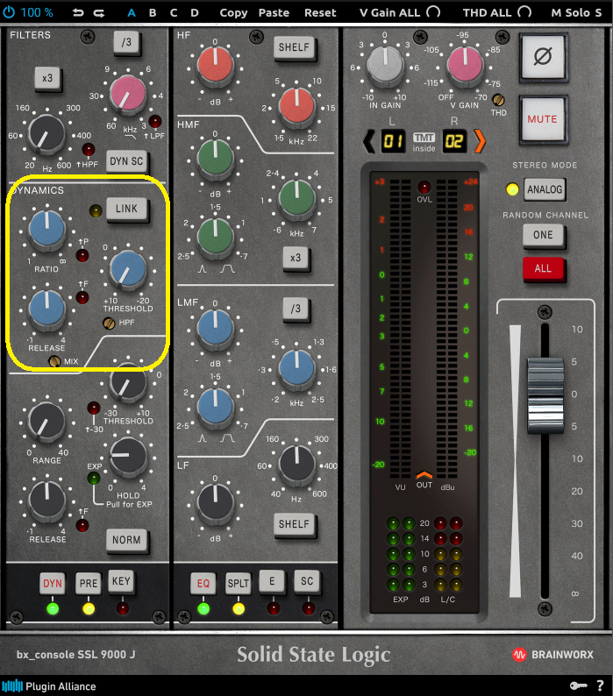Click the HMF bell shape Q icon
Image resolution: width=613 pixels, height=696 pixels.
202,268
